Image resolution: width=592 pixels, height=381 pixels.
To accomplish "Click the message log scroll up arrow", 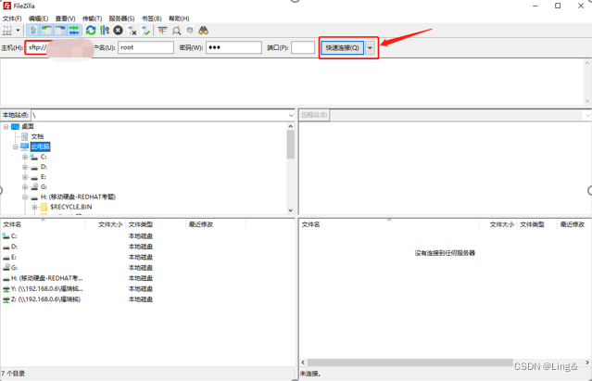I will [x=587, y=63].
